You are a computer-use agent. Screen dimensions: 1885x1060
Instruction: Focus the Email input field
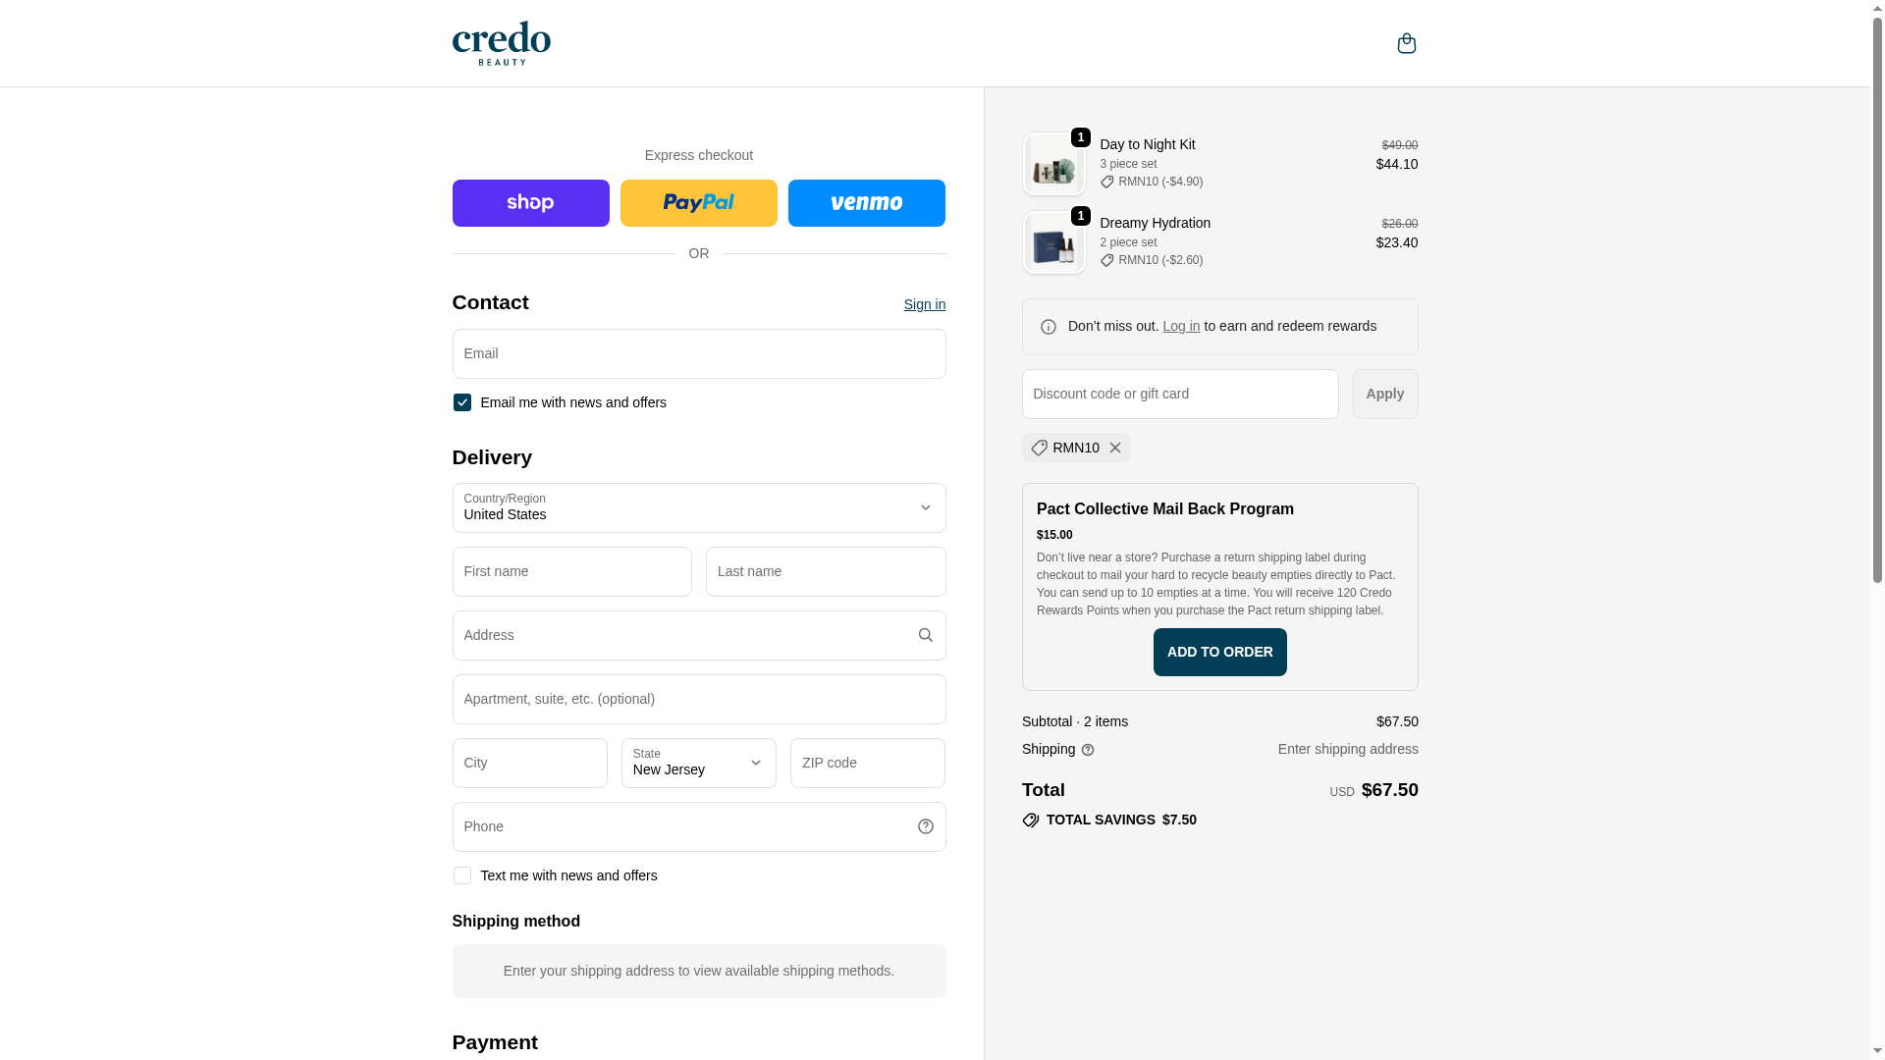point(698,353)
